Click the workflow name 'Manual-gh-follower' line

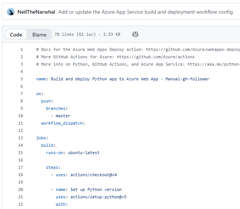click(x=123, y=79)
